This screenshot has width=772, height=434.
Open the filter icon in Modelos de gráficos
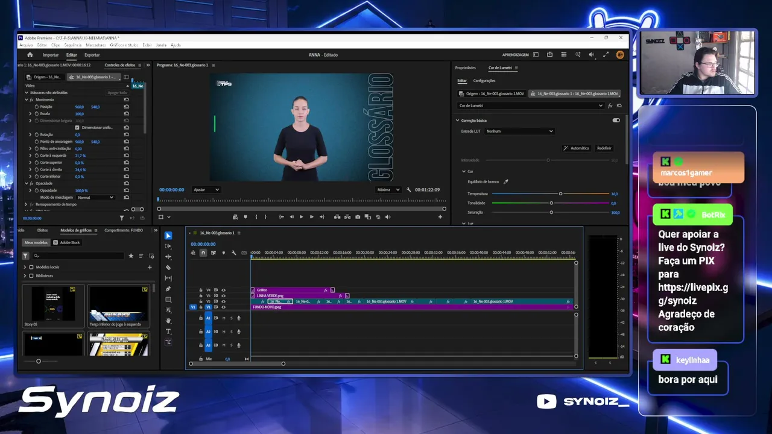pos(26,256)
